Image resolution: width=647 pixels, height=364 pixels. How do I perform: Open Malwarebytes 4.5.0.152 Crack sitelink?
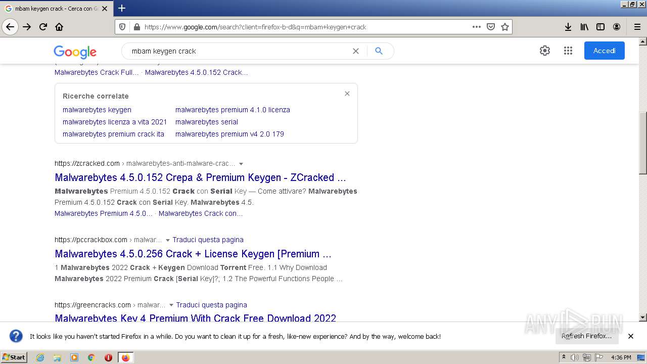pos(196,72)
